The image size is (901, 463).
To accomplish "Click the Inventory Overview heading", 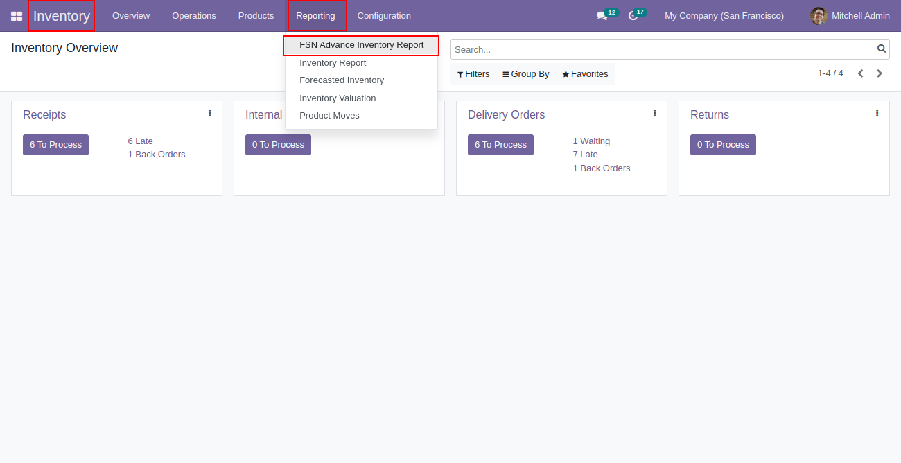I will coord(64,48).
